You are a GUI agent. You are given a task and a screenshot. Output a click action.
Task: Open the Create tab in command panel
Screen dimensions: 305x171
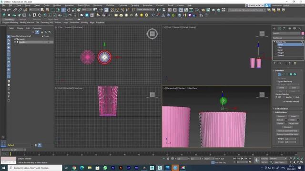[x=274, y=28]
